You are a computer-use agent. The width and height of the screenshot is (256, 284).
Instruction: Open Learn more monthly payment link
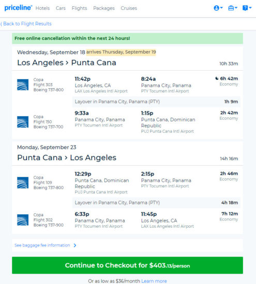click(x=154, y=281)
